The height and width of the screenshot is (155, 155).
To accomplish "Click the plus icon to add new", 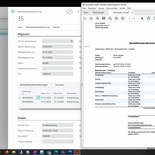I will [x=78, y=12].
